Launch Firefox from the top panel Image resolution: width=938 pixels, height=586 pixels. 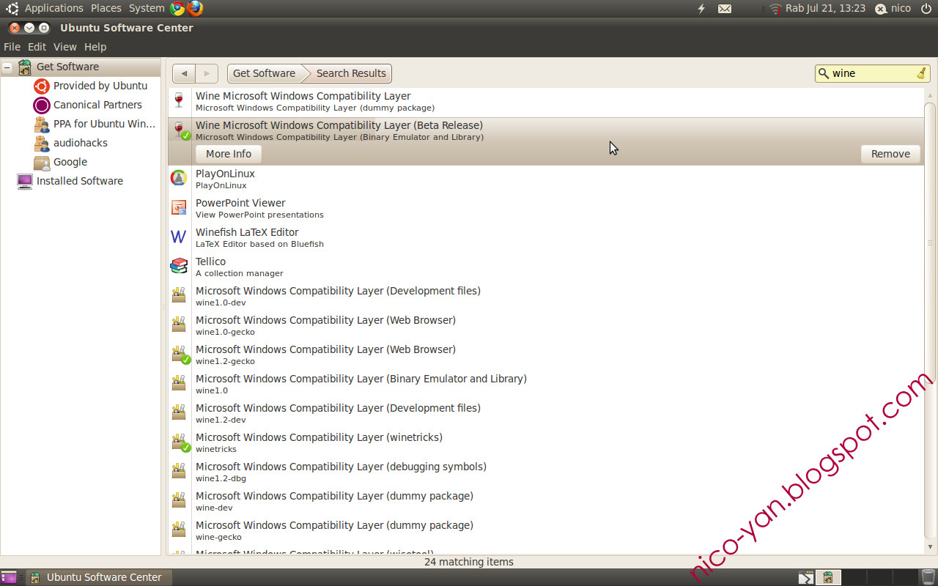pyautogui.click(x=195, y=8)
